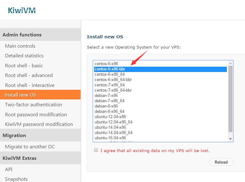Screen dimensions: 245x182
Task: Click the Admin functions section header
Action: click(x=40, y=35)
